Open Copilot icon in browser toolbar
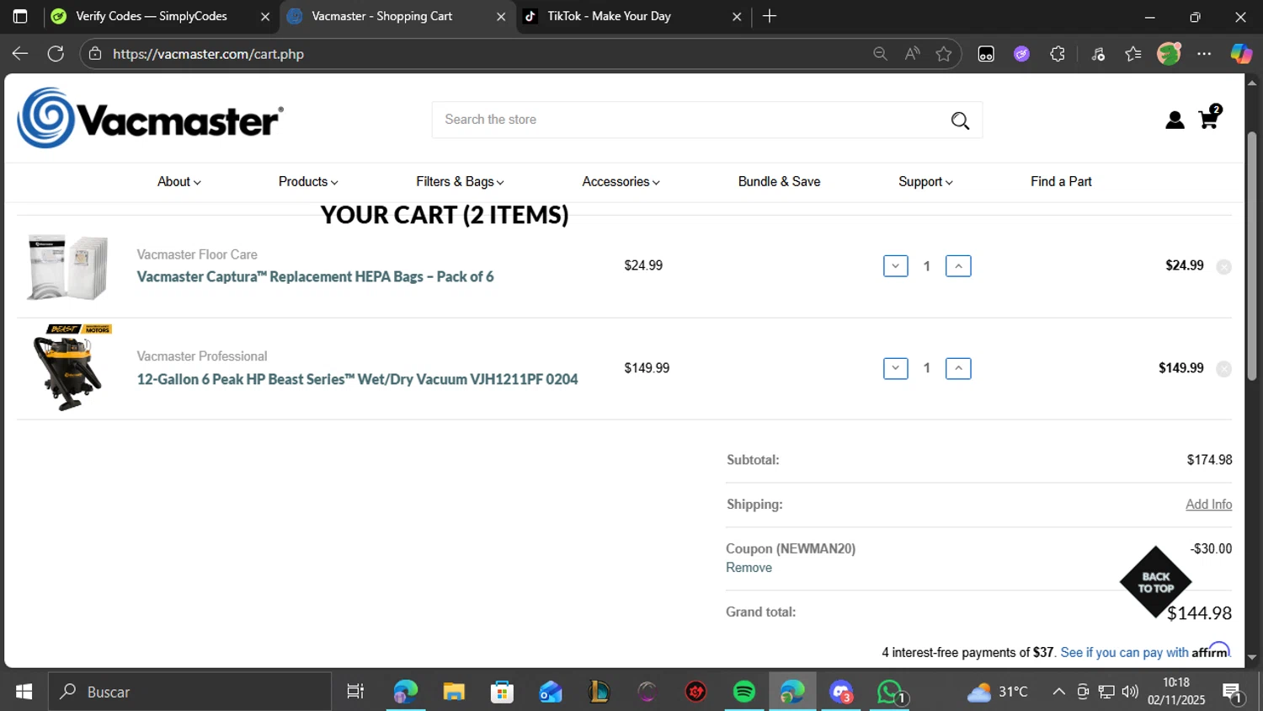 coord(1241,54)
